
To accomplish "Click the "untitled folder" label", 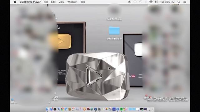I will point(114,39).
